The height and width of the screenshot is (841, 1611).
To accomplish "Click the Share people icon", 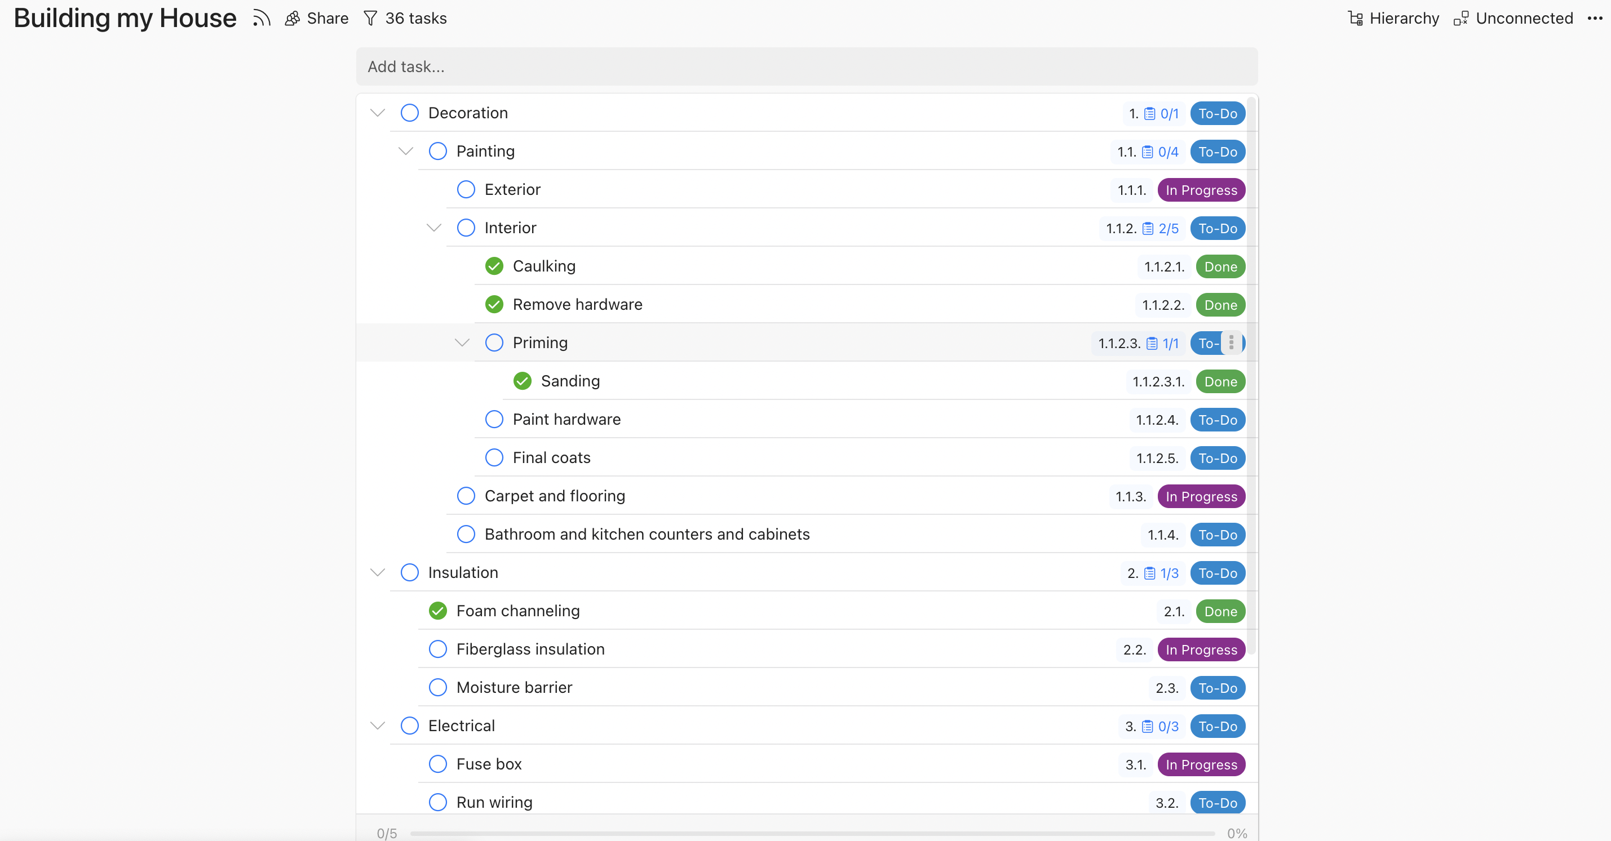I will click(x=292, y=18).
